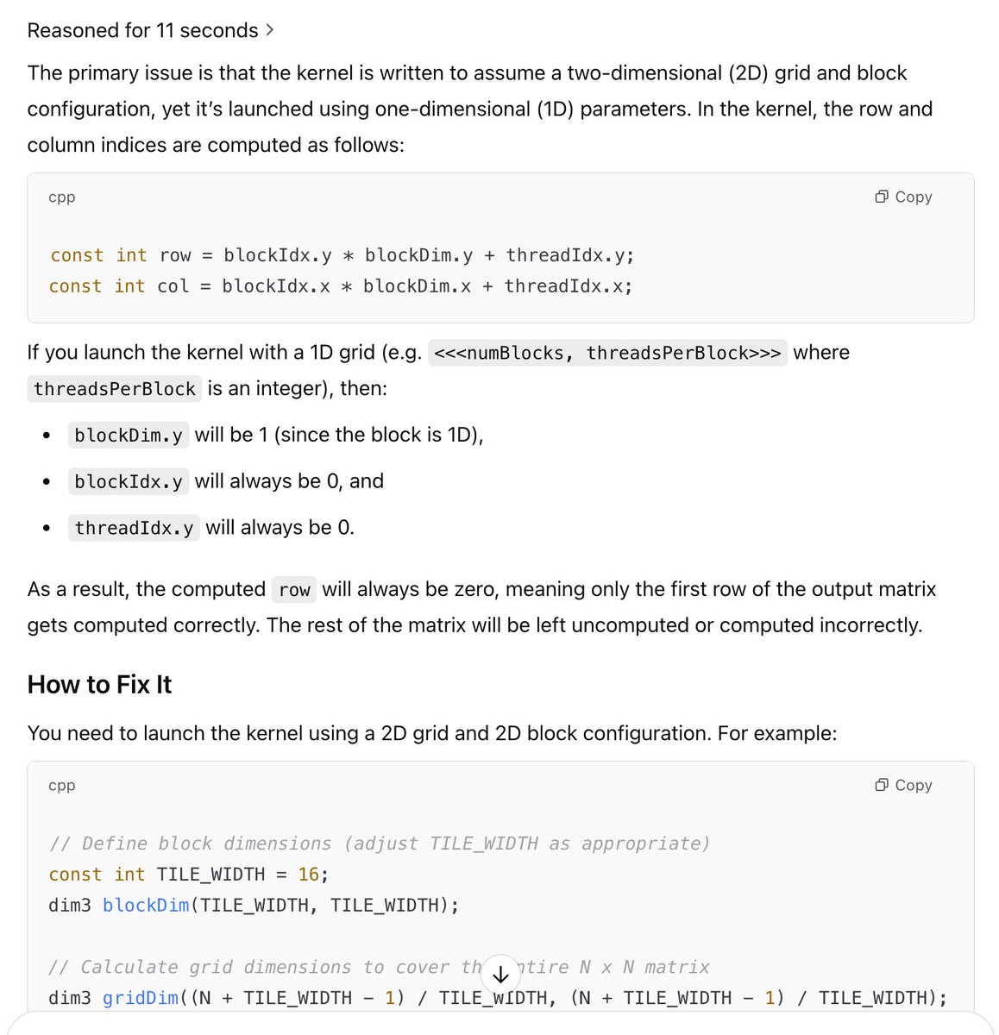Click the scroll-to-bottom down arrow button
This screenshot has width=999, height=1035.
point(500,975)
